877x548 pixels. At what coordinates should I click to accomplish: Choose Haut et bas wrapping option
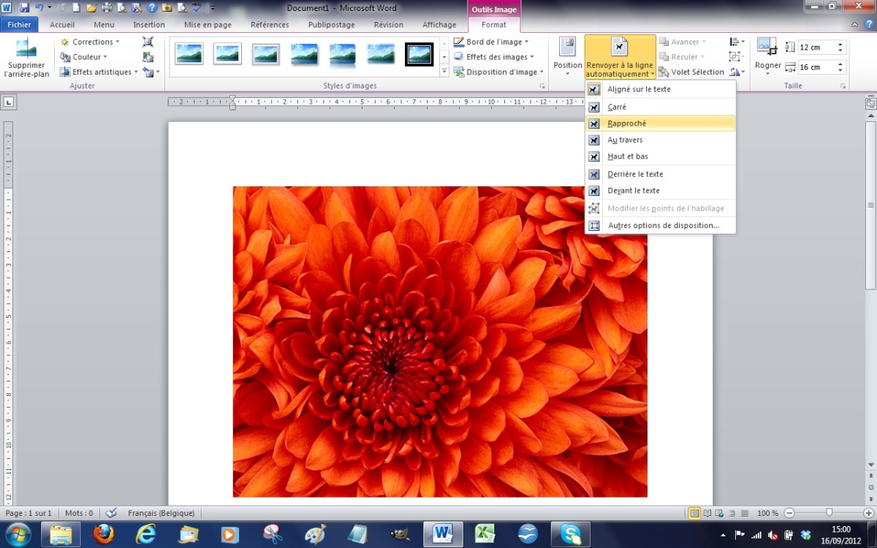pyautogui.click(x=661, y=156)
